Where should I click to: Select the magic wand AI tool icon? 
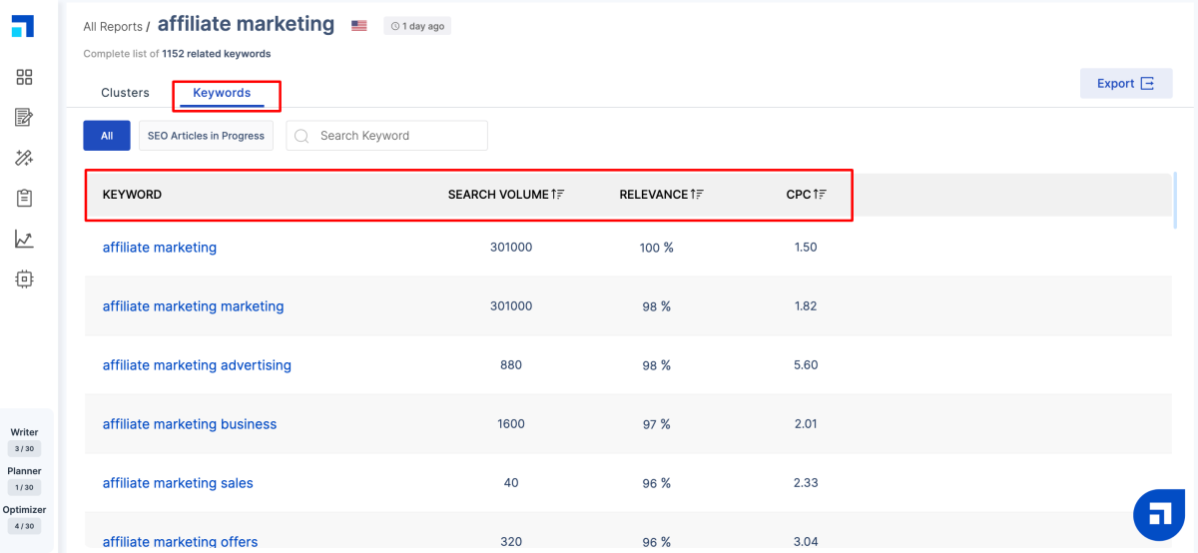tap(25, 158)
